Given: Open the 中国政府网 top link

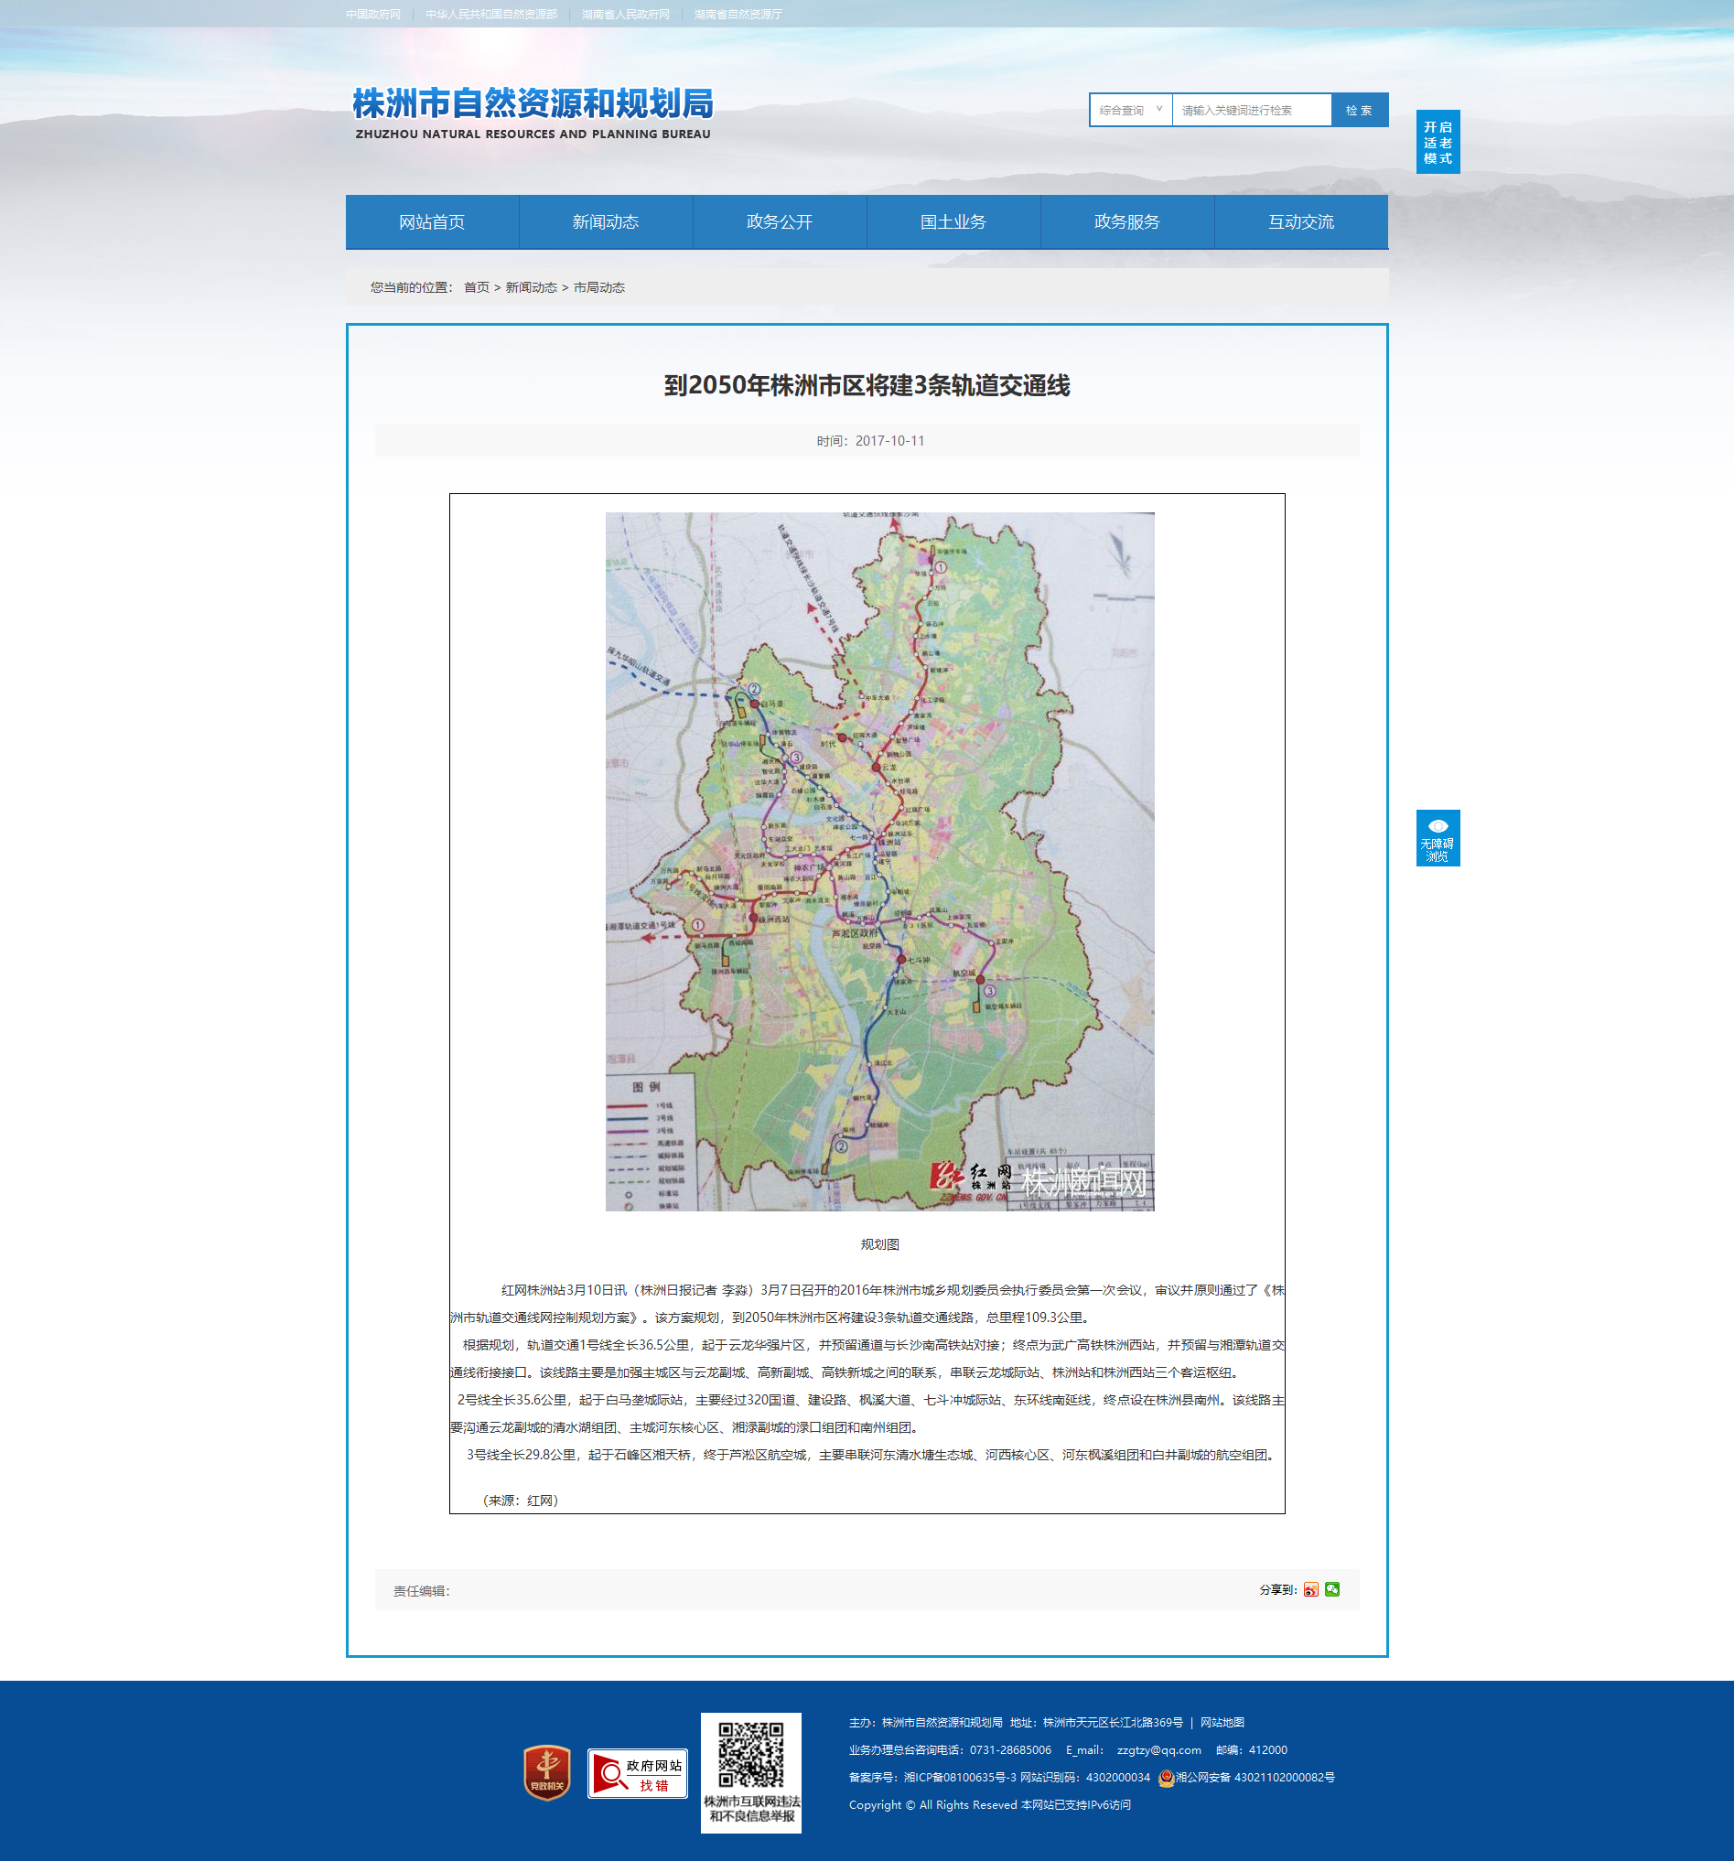Looking at the screenshot, I should 372,14.
